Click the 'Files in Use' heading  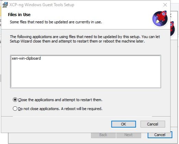coord(19,15)
